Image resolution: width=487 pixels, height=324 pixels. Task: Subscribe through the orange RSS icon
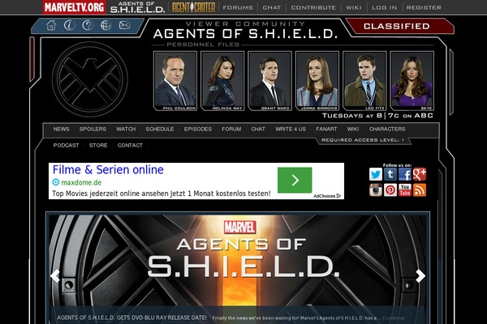click(x=420, y=190)
